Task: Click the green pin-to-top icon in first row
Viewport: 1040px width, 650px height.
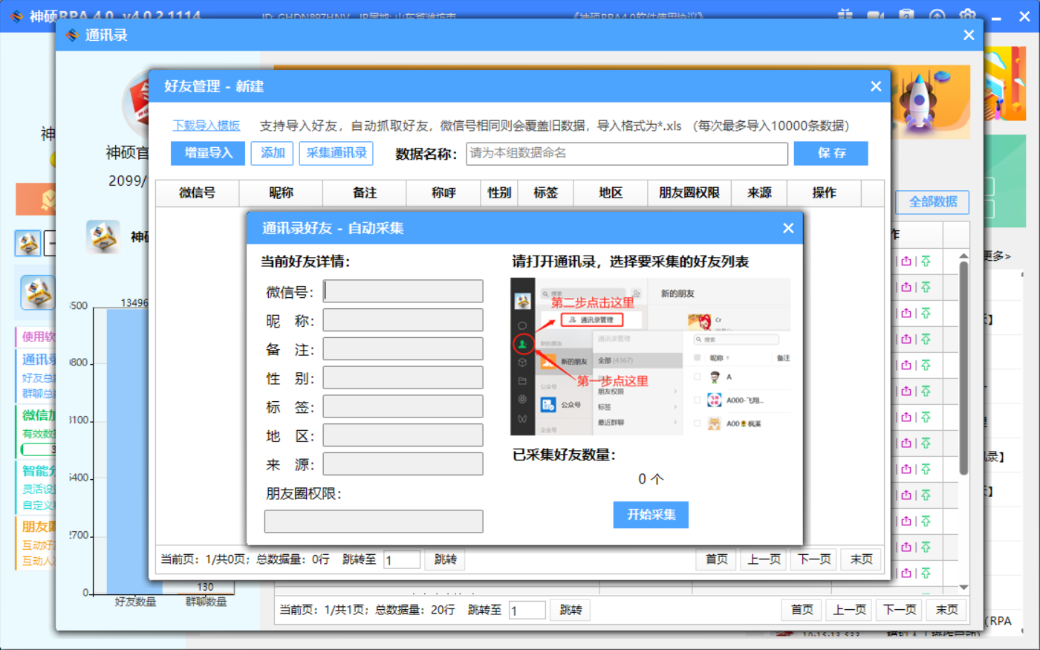Action: pyautogui.click(x=926, y=261)
